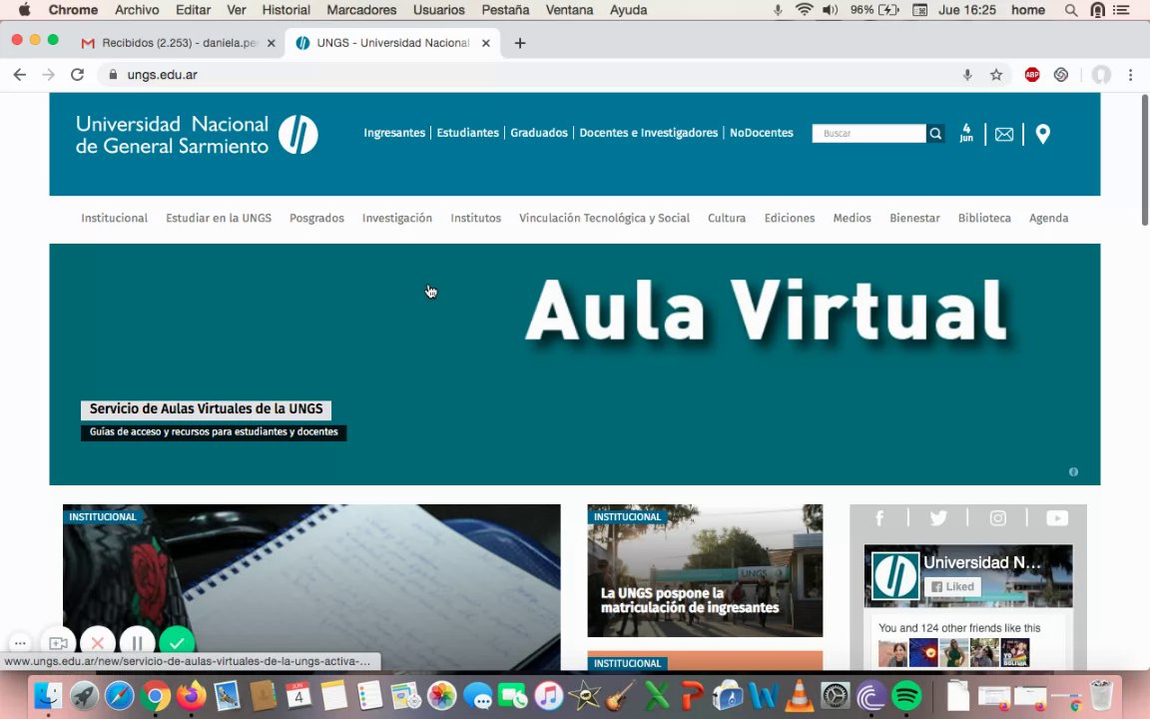This screenshot has width=1150, height=719.
Task: Click the UNGS logo in header
Action: [197, 135]
